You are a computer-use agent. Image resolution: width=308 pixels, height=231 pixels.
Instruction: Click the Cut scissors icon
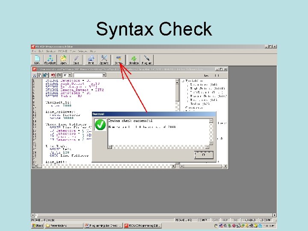click(35, 75)
